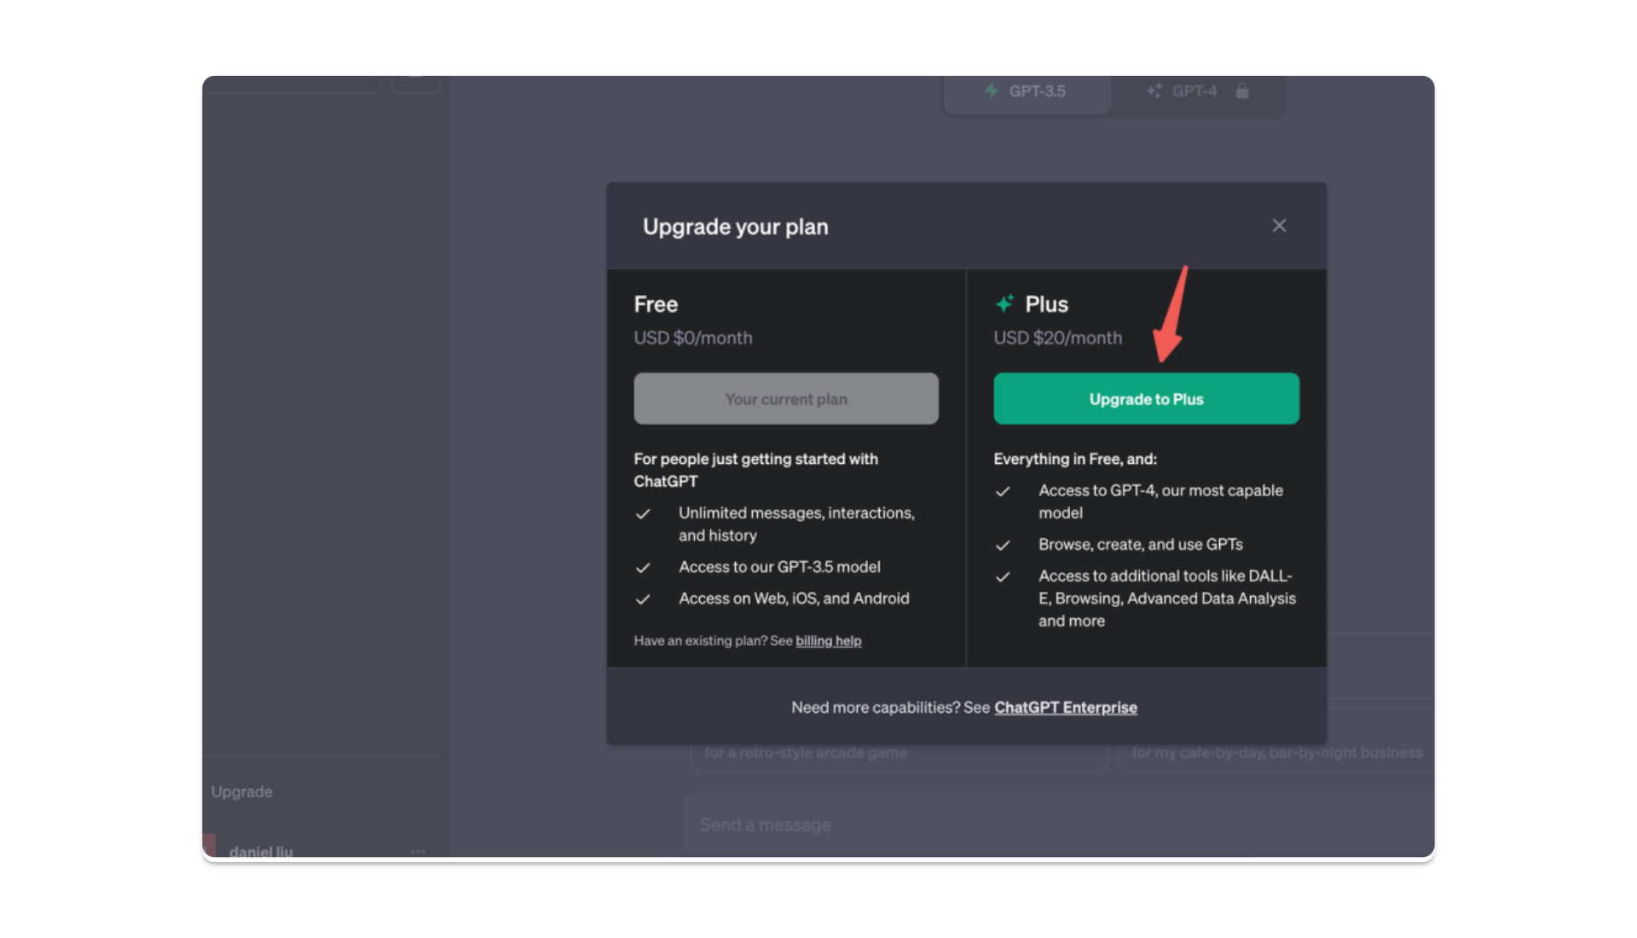Open the billing help link
Image resolution: width=1637 pixels, height=938 pixels.
(x=828, y=640)
